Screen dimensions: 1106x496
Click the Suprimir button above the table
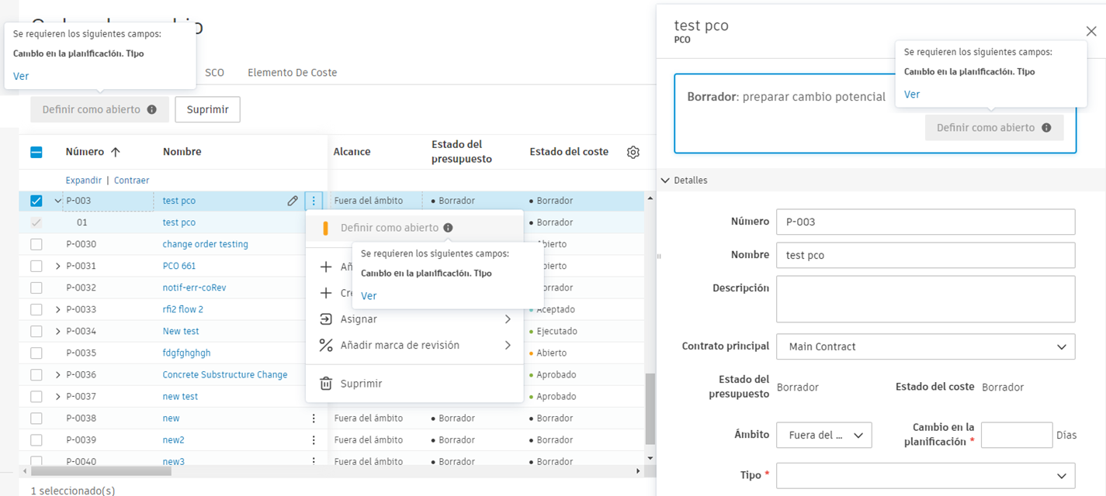tap(207, 109)
